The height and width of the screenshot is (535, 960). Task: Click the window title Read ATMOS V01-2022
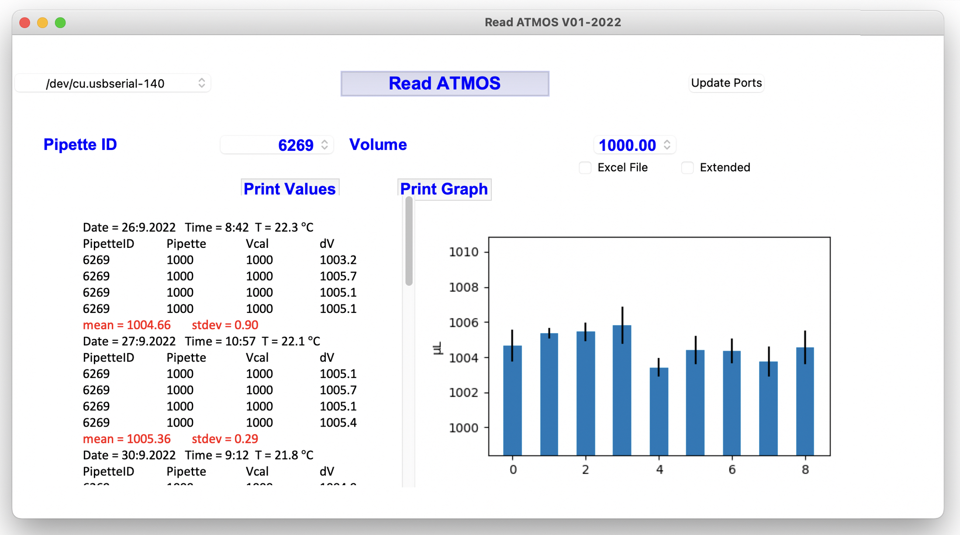(553, 22)
